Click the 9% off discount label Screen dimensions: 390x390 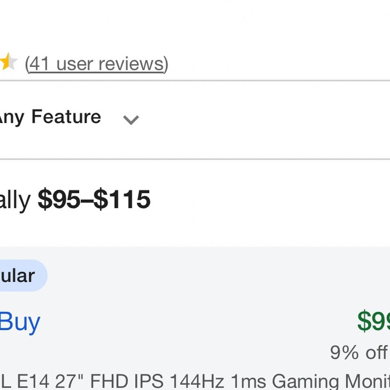pyautogui.click(x=360, y=352)
